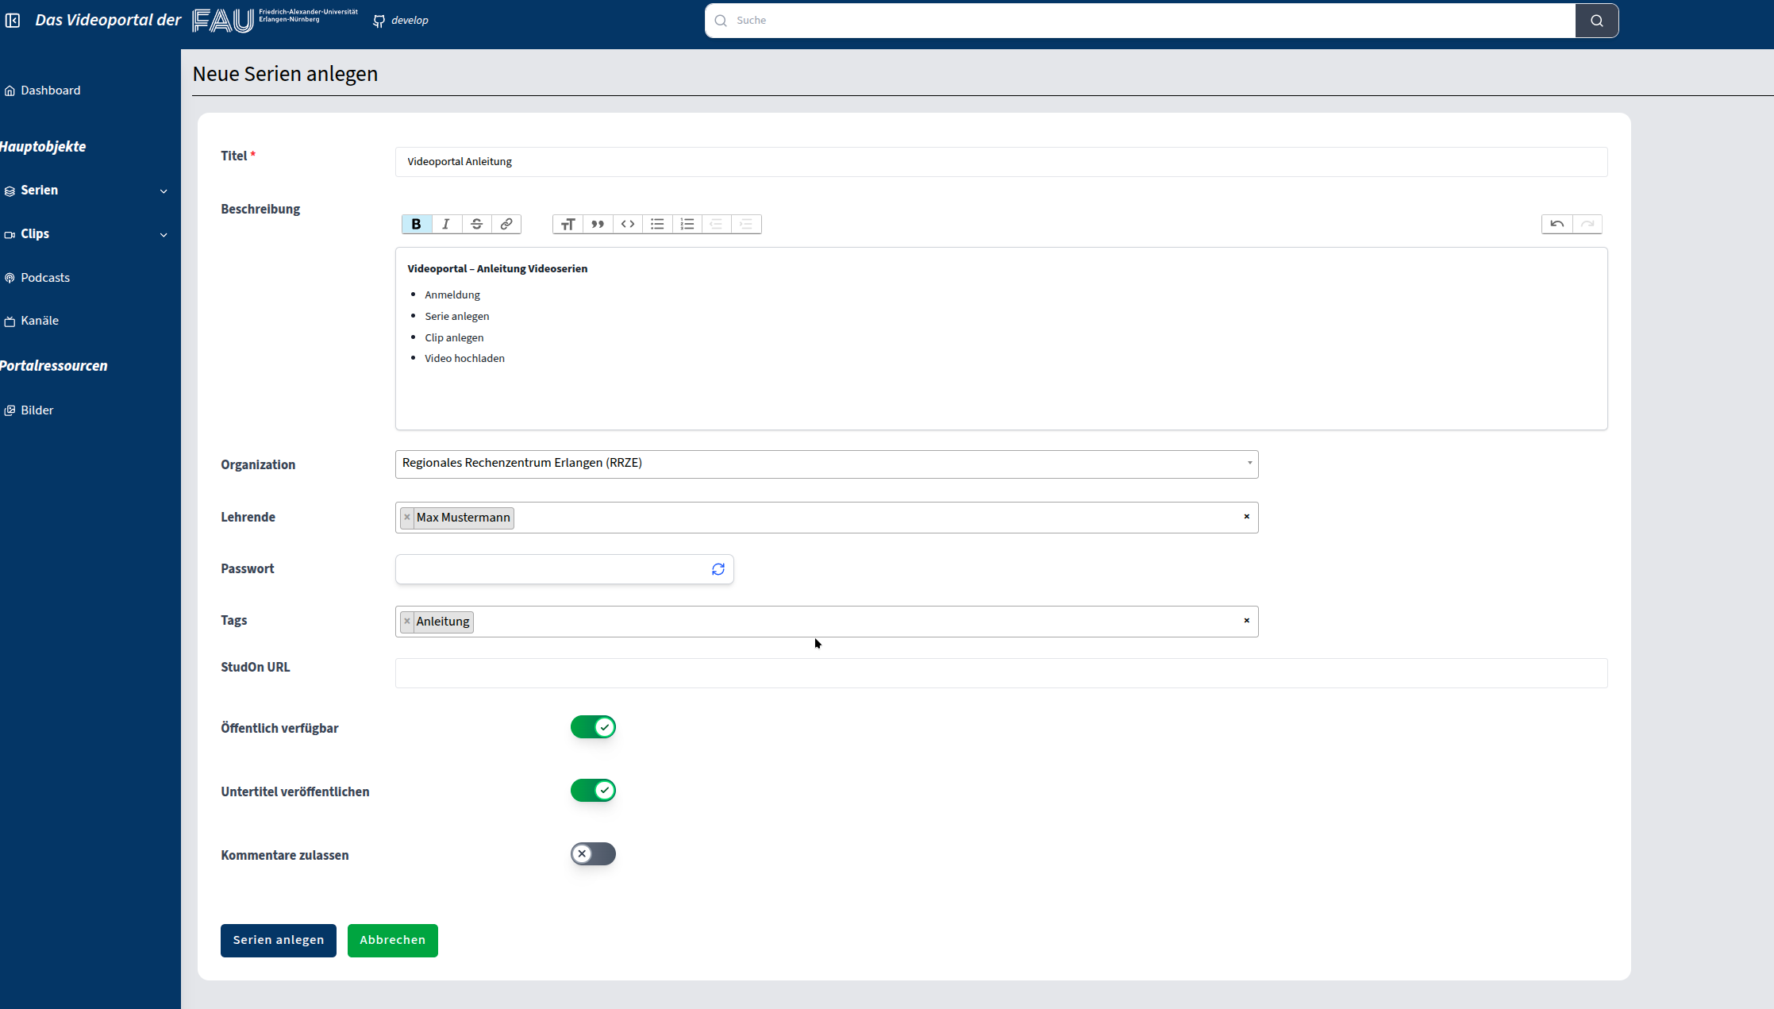The image size is (1774, 1009).
Task: Open Podcasts from the sidebar
Action: (45, 278)
